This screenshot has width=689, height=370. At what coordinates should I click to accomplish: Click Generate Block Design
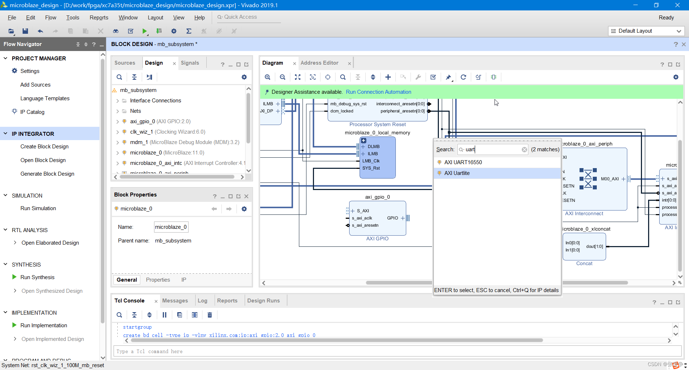[x=47, y=174]
